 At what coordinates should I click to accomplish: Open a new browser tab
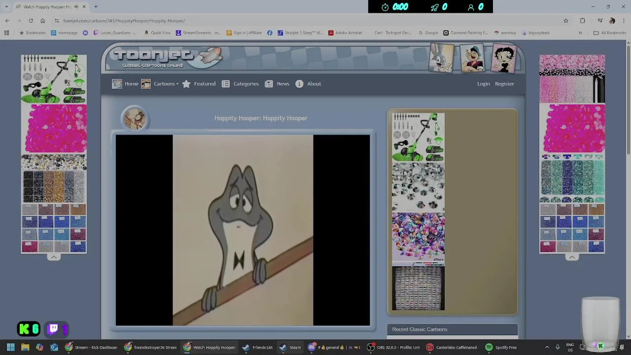(x=96, y=7)
